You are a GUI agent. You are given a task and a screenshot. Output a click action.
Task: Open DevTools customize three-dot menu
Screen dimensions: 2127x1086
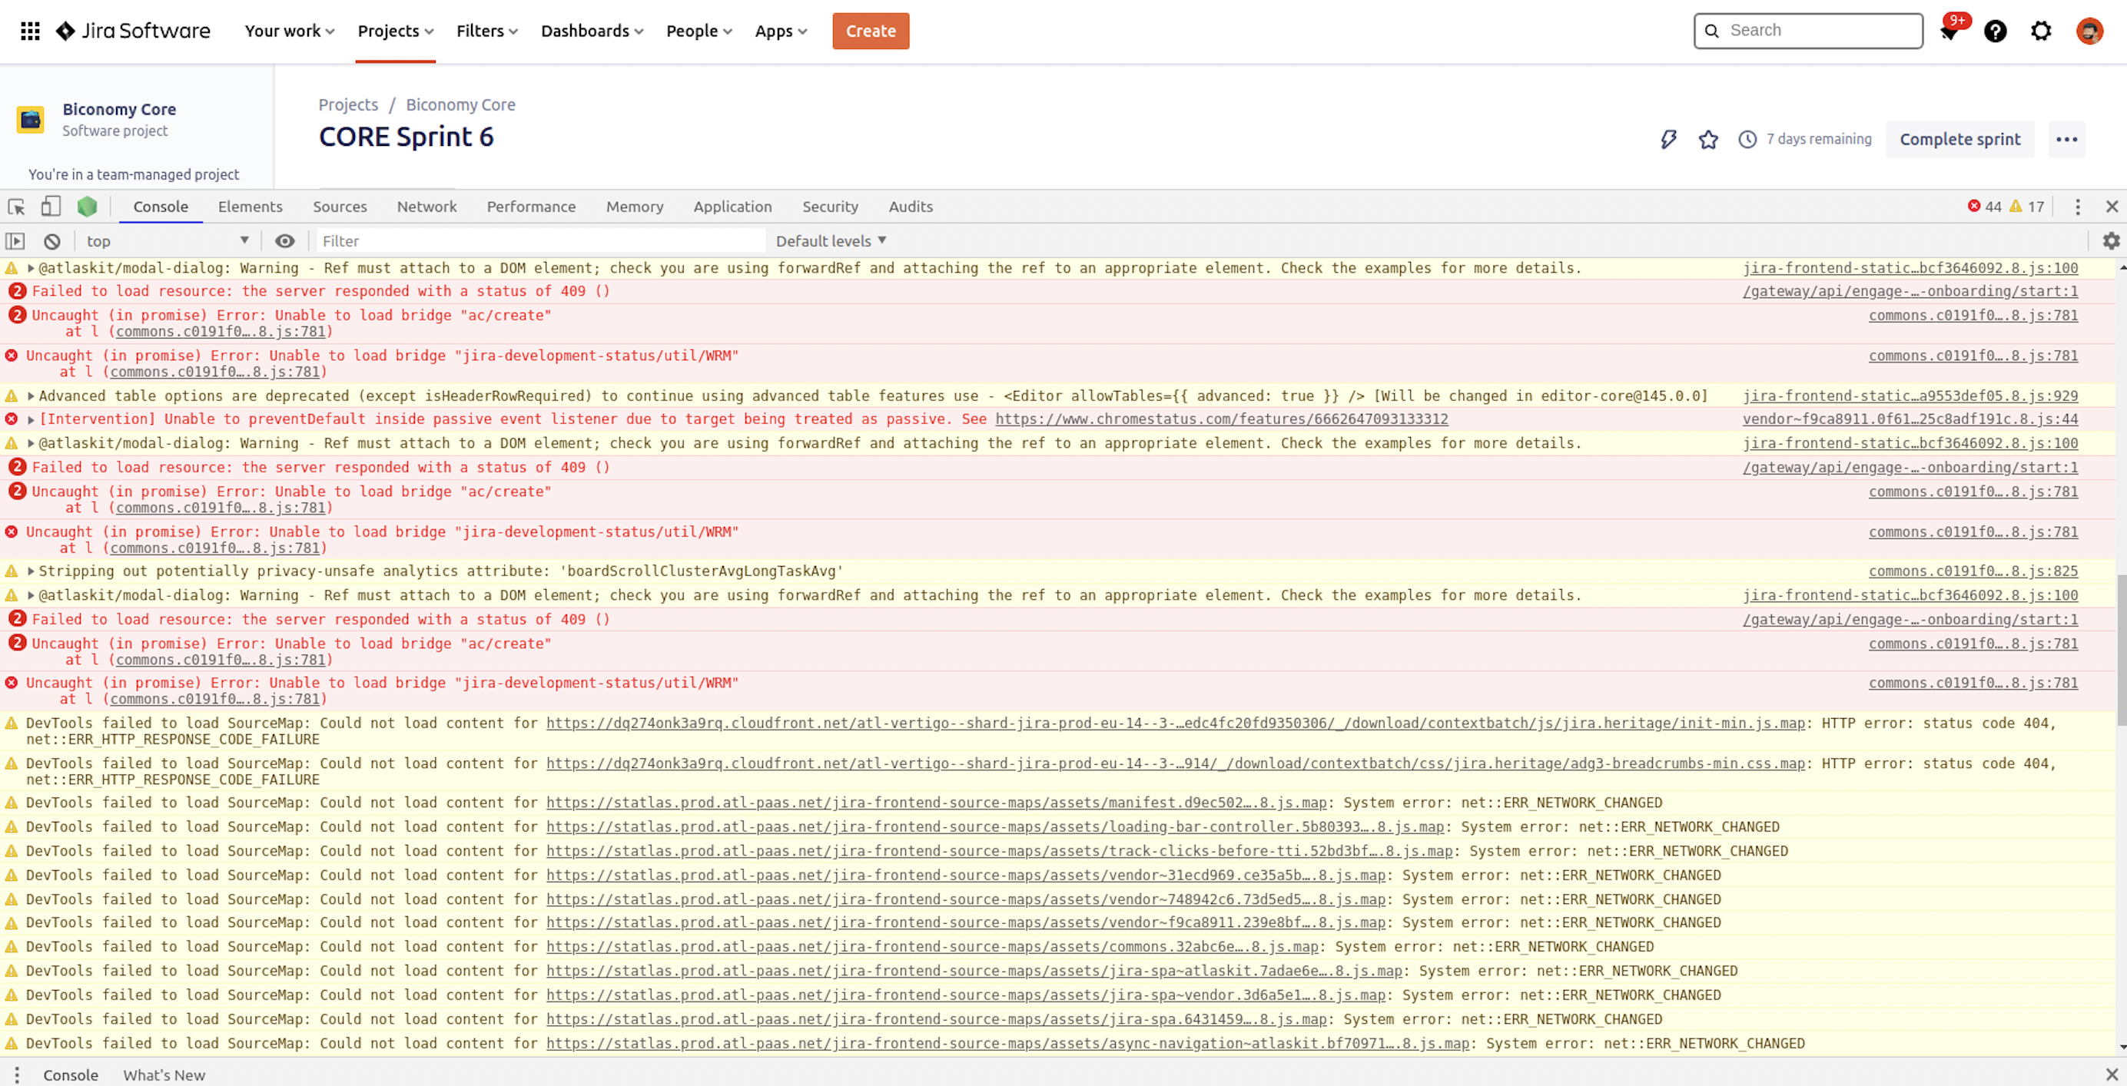tap(2079, 207)
